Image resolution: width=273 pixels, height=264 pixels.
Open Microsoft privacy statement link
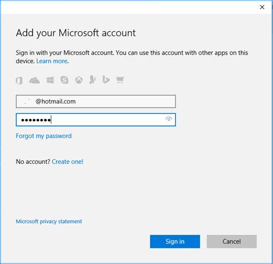coord(49,221)
